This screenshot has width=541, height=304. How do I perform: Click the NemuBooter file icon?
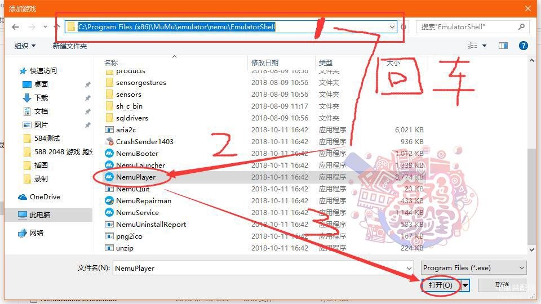point(109,153)
